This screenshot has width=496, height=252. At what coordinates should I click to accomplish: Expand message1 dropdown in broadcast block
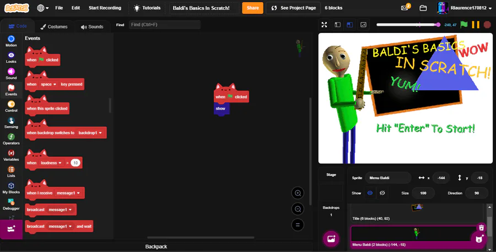[x=60, y=210]
